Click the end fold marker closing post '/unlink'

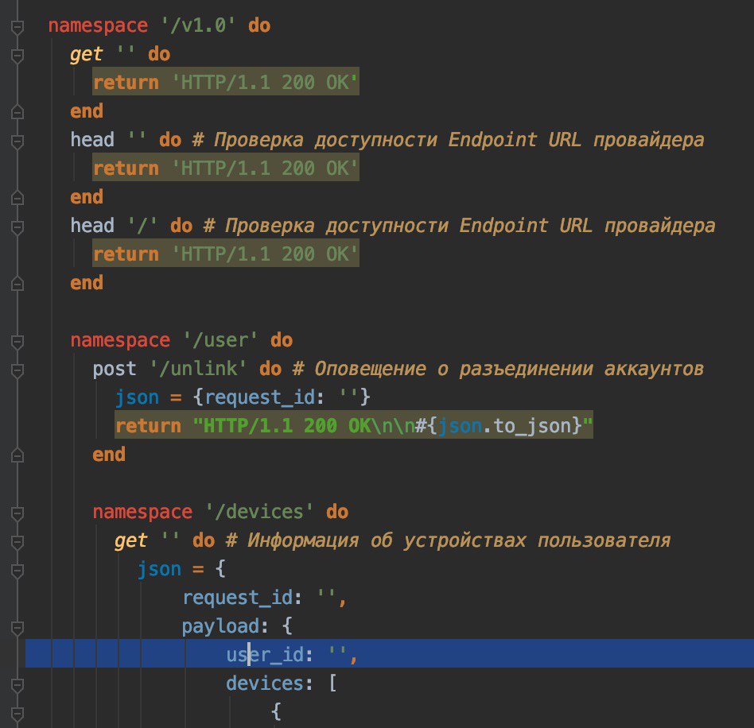coord(17,455)
